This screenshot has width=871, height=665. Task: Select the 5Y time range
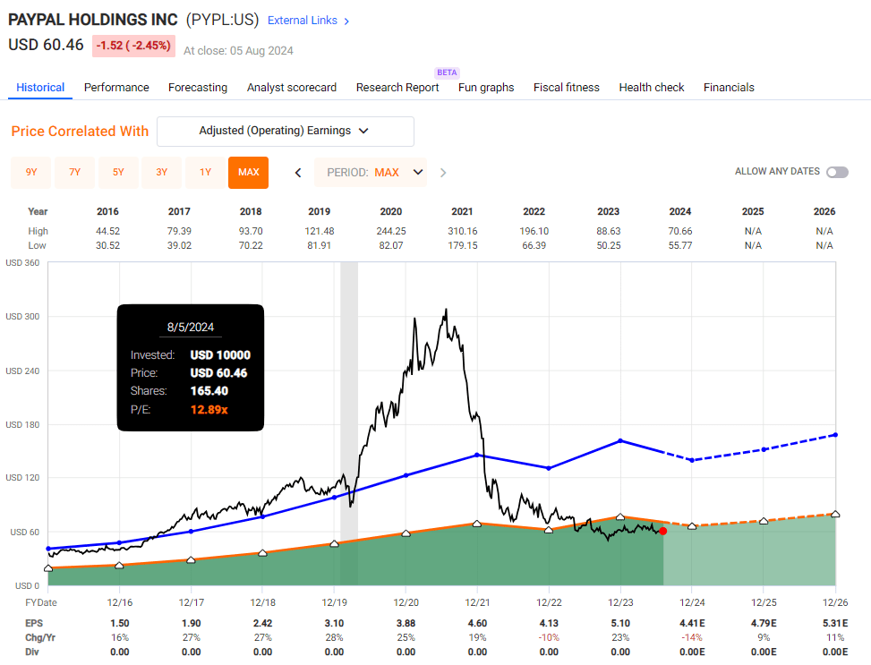[118, 173]
